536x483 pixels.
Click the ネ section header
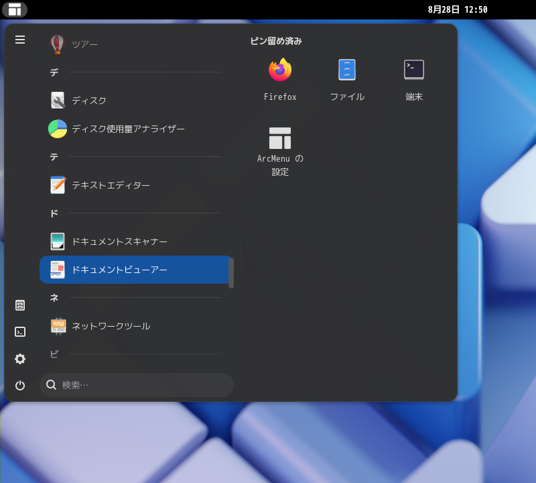[x=54, y=298]
